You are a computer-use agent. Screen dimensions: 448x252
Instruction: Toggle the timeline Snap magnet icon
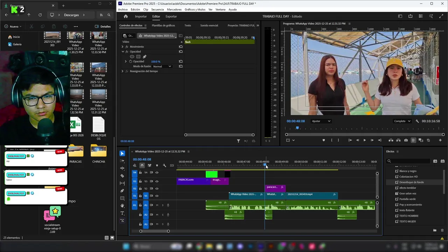click(x=142, y=166)
